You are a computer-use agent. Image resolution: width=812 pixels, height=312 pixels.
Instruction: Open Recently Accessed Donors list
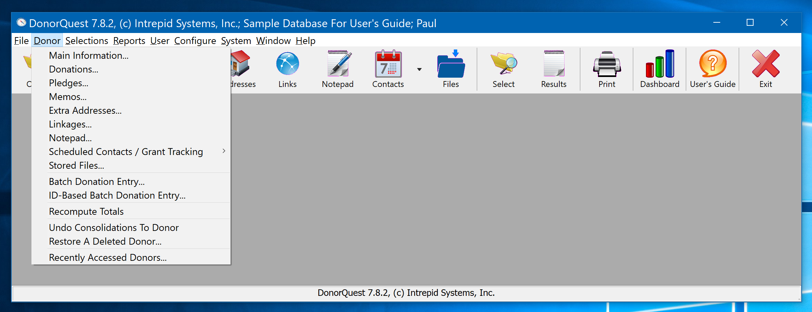tap(131, 257)
